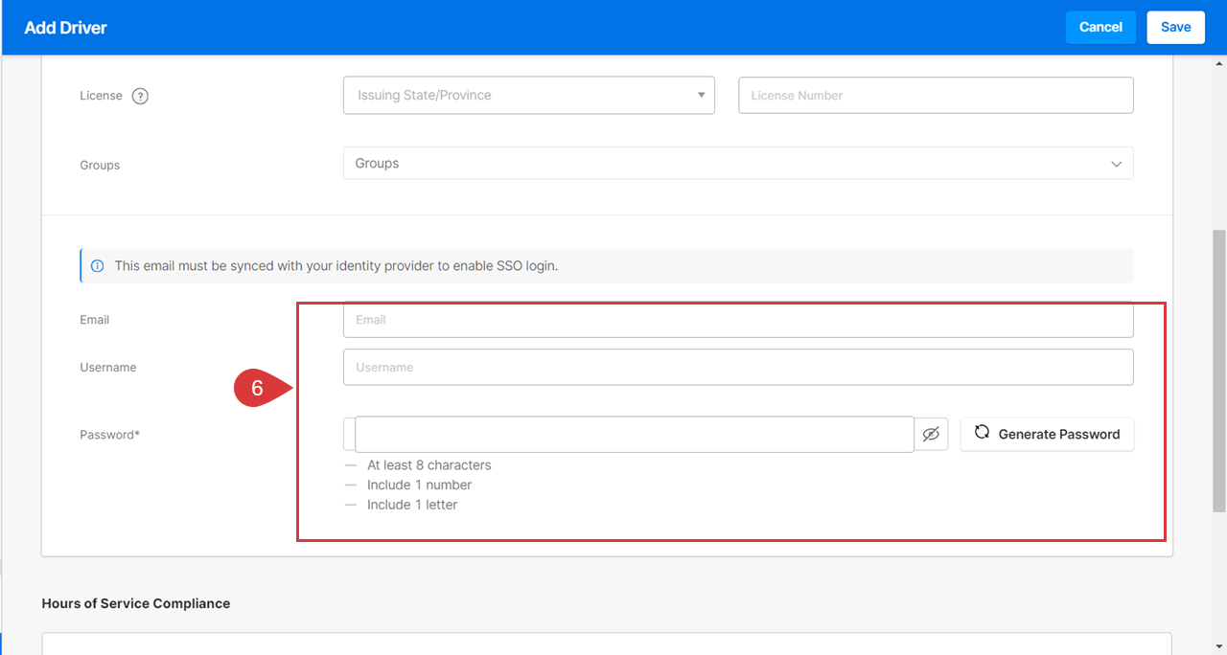
Task: Click the 'At least 8 characters' text
Action: coord(428,465)
